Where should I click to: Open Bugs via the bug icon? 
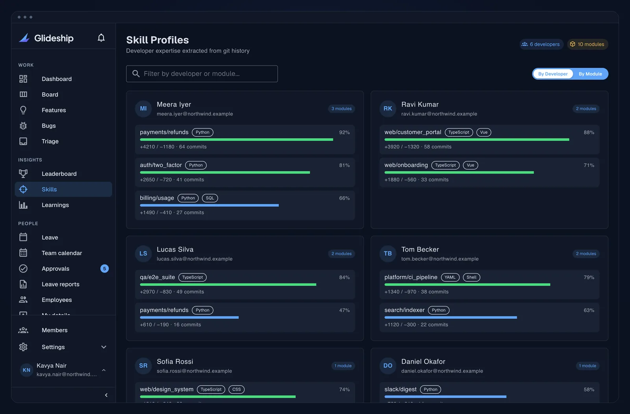23,126
